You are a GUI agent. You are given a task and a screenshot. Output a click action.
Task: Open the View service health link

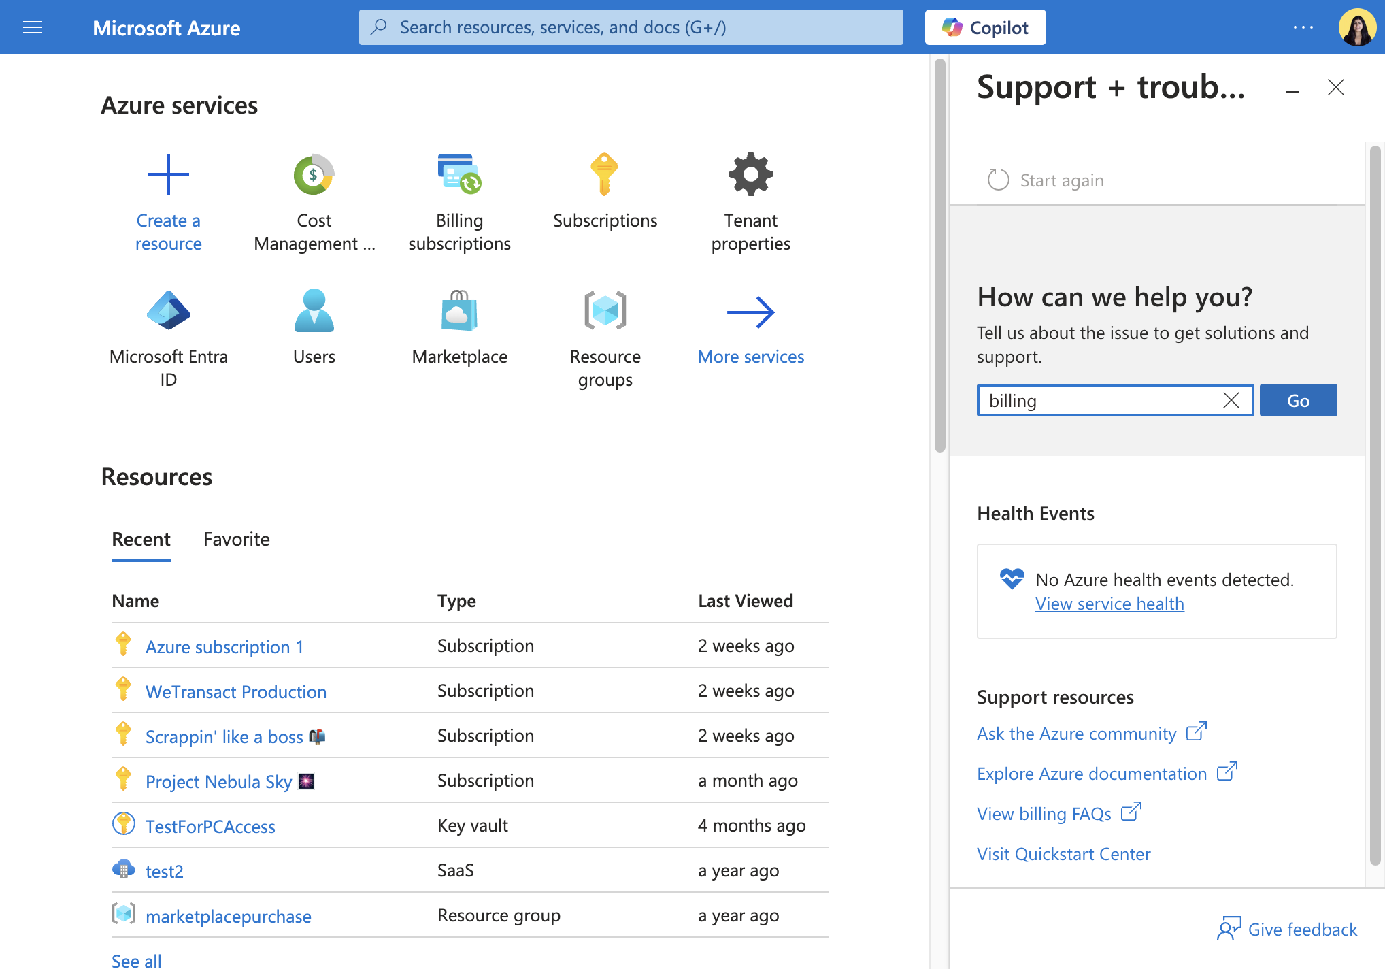[1109, 604]
